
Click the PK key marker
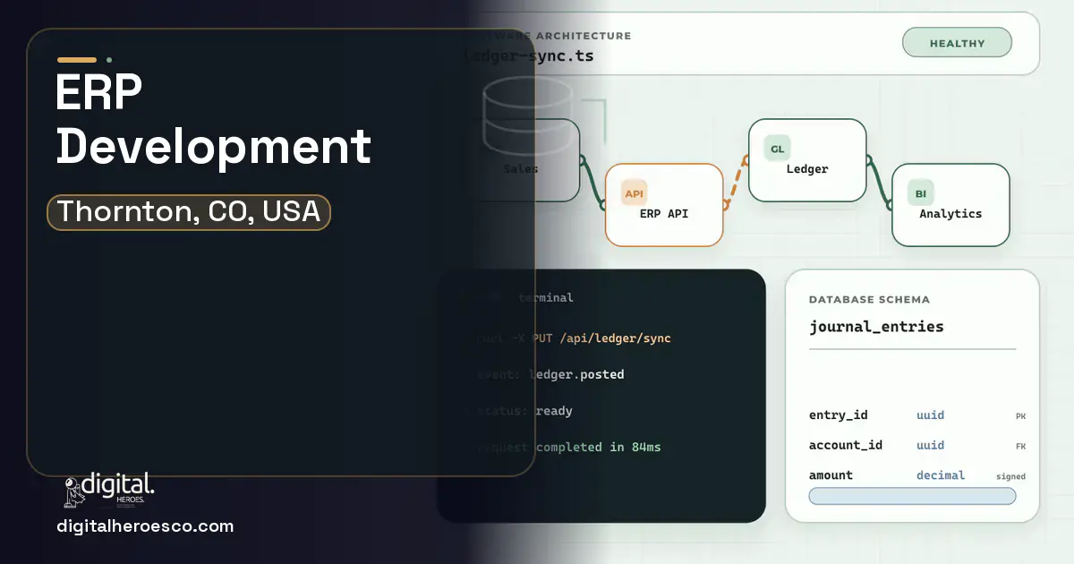tap(1021, 416)
